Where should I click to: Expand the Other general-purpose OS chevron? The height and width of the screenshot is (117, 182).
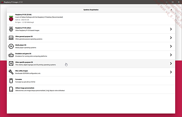pyautogui.click(x=171, y=37)
